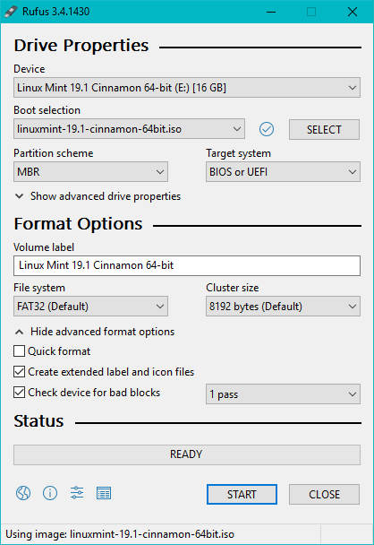Open the About info icon

[x=50, y=493]
